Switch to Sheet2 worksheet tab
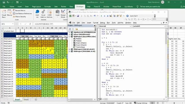The width and height of the screenshot is (185, 104). click(x=26, y=99)
